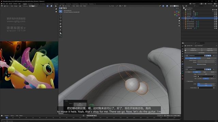Click the Apply All modifiers button
Image resolution: width=218 pixels, height=122 pixels.
click(x=193, y=49)
